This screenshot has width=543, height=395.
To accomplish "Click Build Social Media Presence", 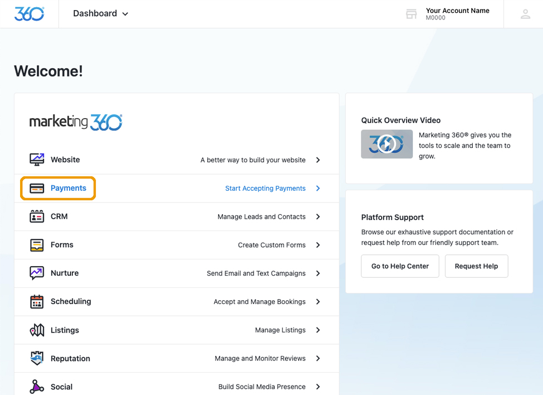I will (262, 387).
